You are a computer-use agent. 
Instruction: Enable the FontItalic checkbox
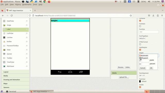point(140,26)
